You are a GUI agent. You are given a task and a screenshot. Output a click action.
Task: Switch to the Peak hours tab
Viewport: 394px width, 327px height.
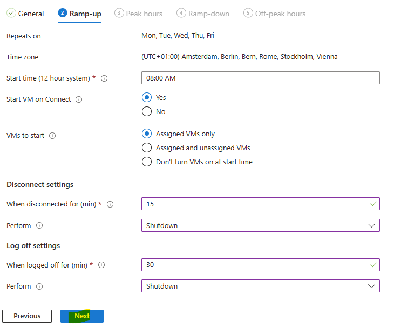coord(139,14)
